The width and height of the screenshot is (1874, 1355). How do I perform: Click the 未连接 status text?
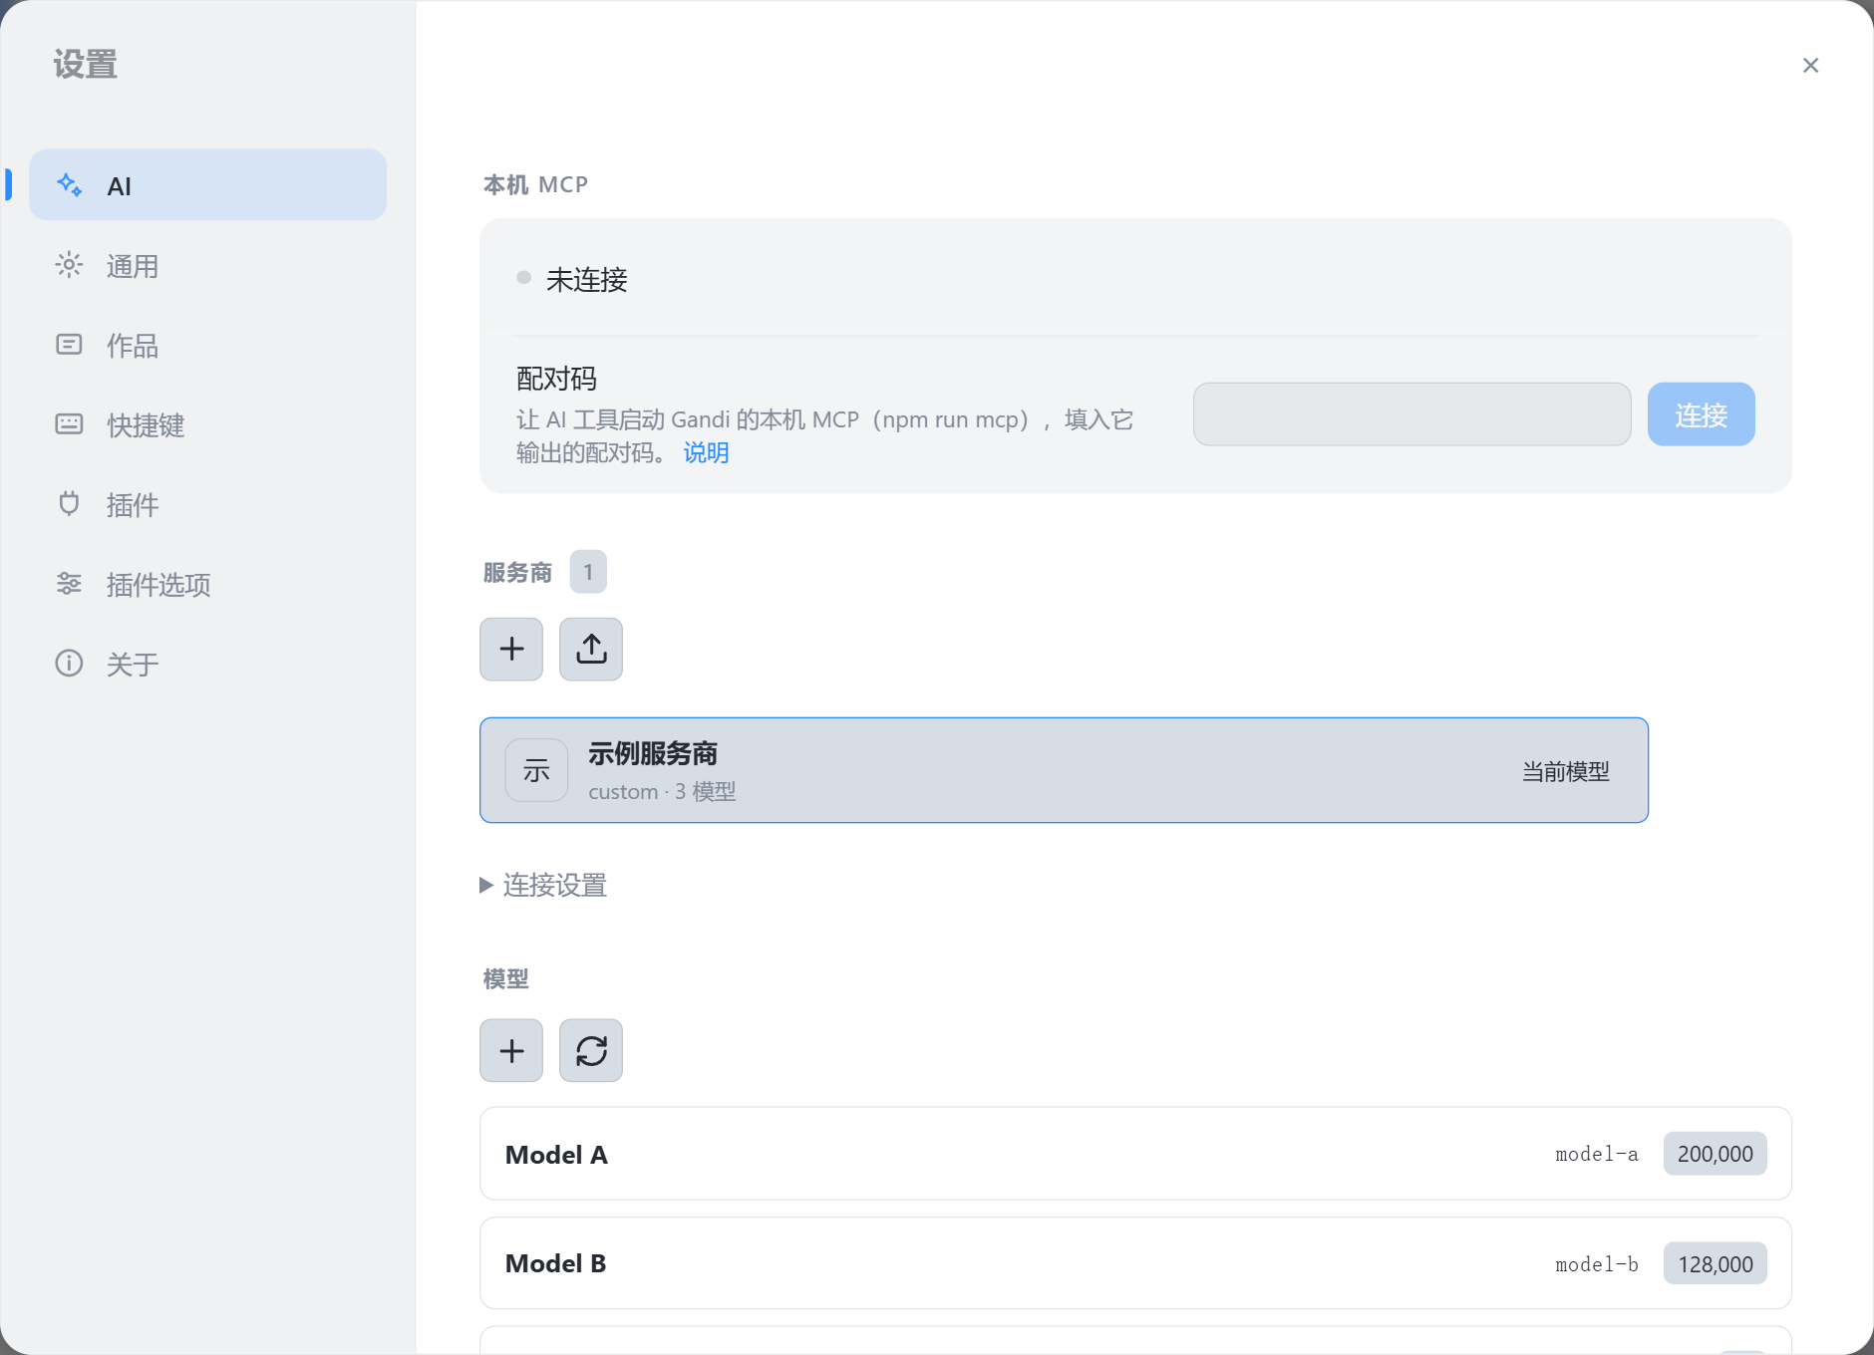pyautogui.click(x=586, y=279)
